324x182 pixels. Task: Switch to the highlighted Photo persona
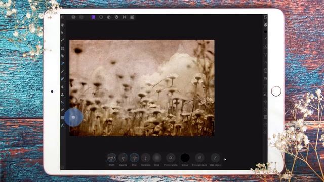pos(93,17)
